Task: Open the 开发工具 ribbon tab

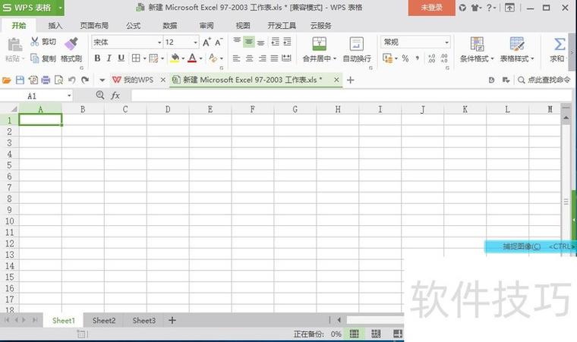Action: (282, 25)
